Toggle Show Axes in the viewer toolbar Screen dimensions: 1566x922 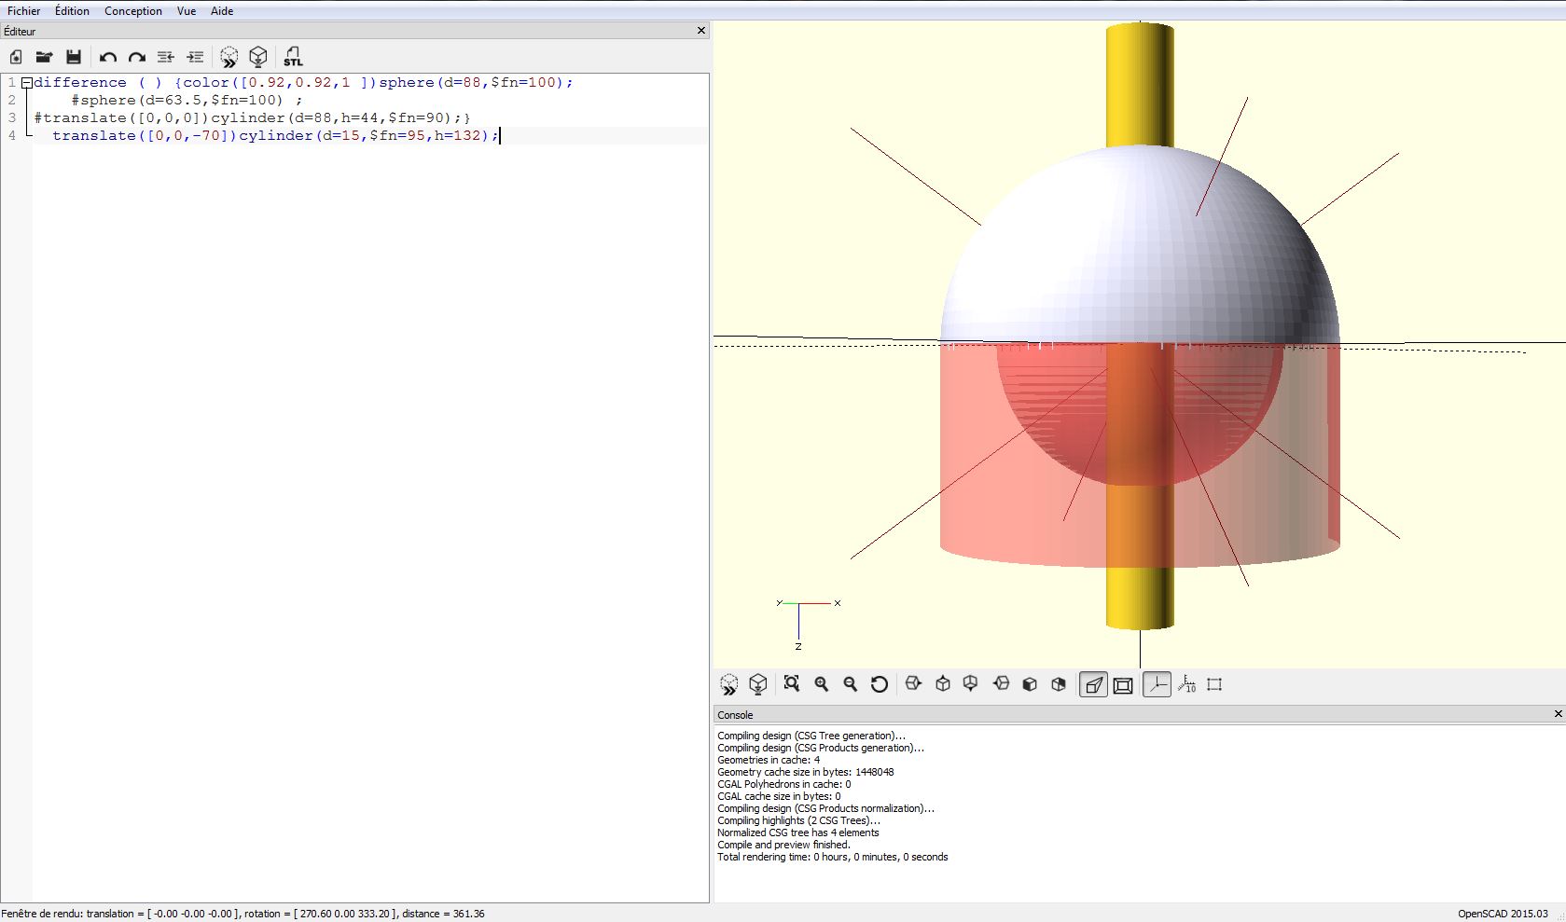[1157, 684]
